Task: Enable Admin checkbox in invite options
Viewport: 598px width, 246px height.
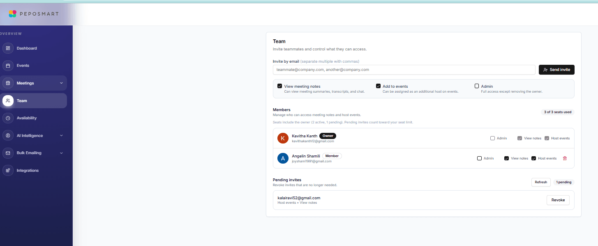Action: tap(477, 86)
